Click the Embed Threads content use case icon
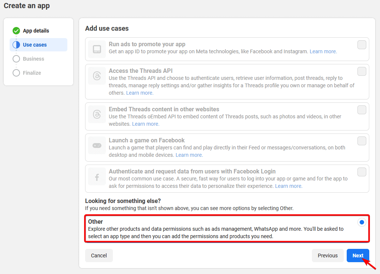380x274 pixels. pos(97,114)
